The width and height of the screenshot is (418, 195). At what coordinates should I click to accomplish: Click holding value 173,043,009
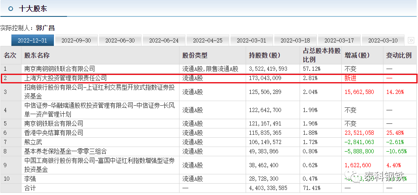[265, 78]
